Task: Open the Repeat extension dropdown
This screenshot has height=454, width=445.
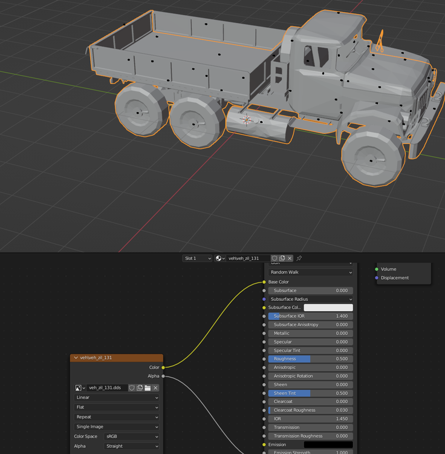Action: click(x=117, y=417)
